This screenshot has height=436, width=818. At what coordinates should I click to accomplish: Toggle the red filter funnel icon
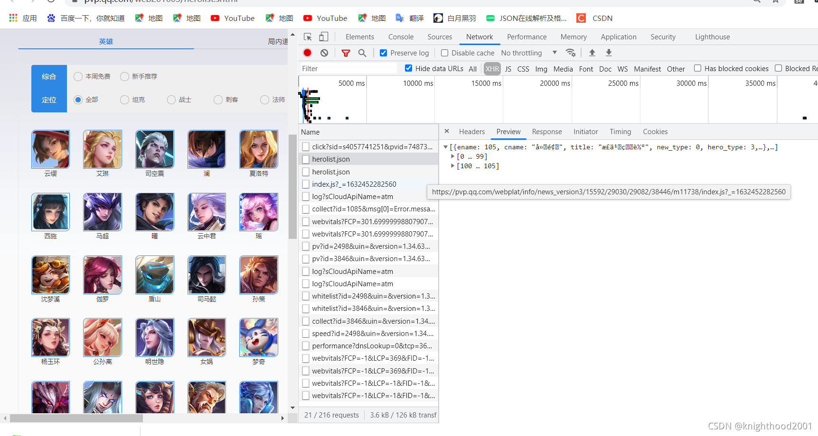click(346, 53)
